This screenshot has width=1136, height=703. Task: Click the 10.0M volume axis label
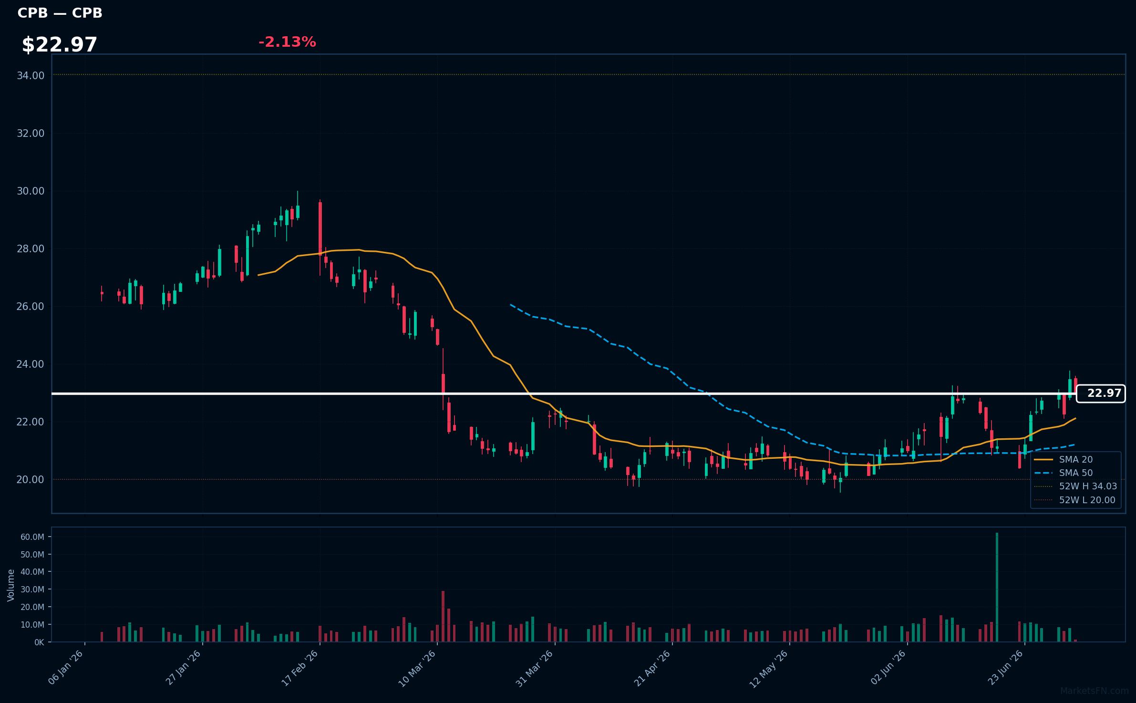pyautogui.click(x=32, y=624)
